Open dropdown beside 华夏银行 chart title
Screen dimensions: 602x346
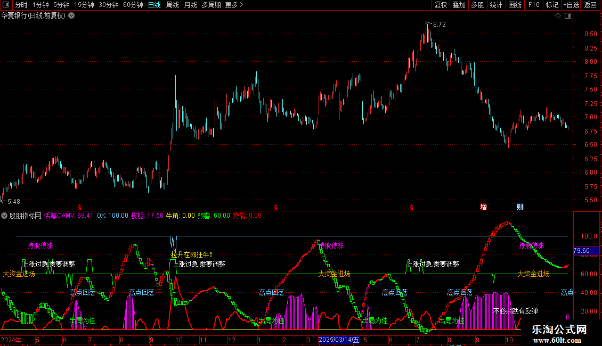click(71, 16)
